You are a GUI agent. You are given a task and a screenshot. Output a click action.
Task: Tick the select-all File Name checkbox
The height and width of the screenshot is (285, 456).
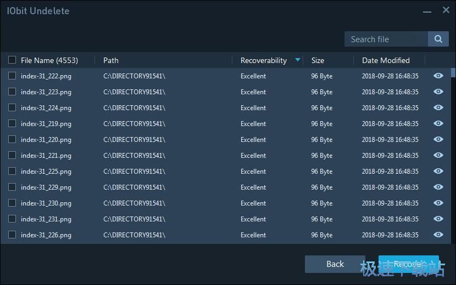pyautogui.click(x=12, y=60)
